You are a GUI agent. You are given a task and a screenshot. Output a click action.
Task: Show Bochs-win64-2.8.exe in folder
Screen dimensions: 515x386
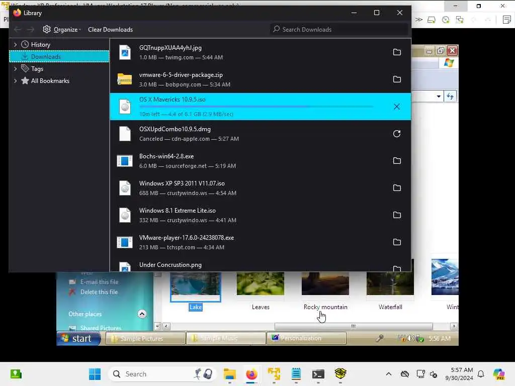tap(397, 161)
